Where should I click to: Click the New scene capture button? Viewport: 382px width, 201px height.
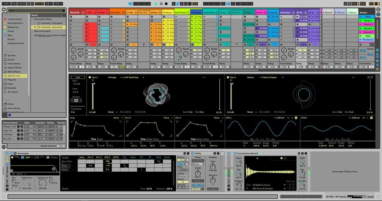(195, 4)
